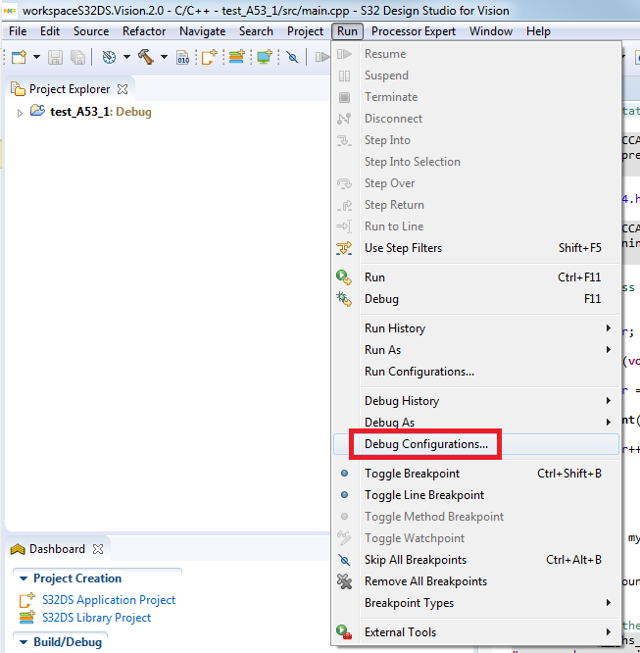This screenshot has width=640, height=653.
Task: Open the Processor Expert menu
Action: click(x=413, y=31)
